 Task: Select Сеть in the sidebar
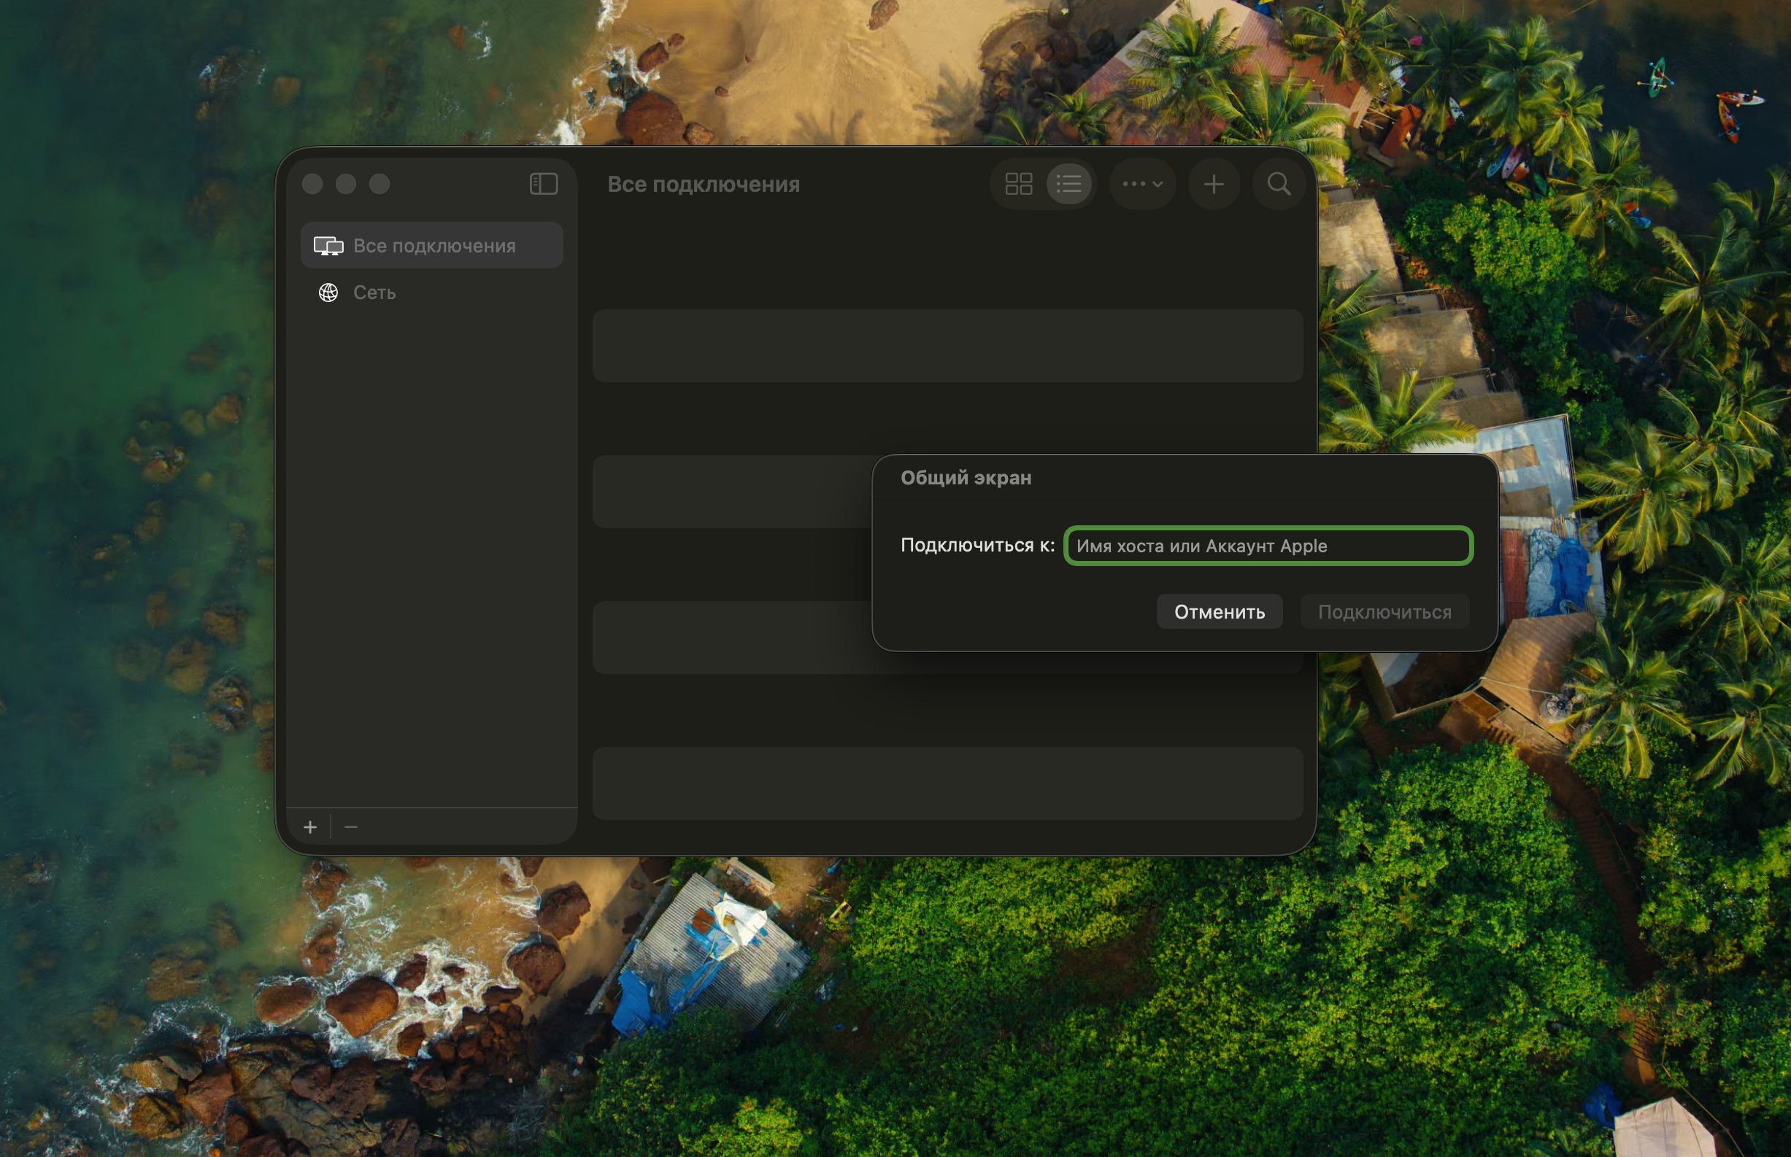374,293
